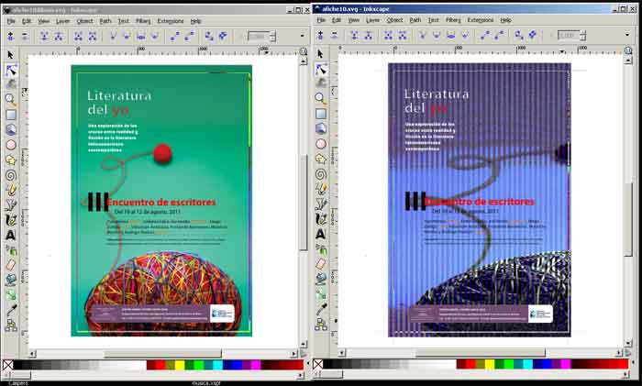The image size is (642, 386).
Task: Open the Filters menu in left window
Action: (x=144, y=19)
